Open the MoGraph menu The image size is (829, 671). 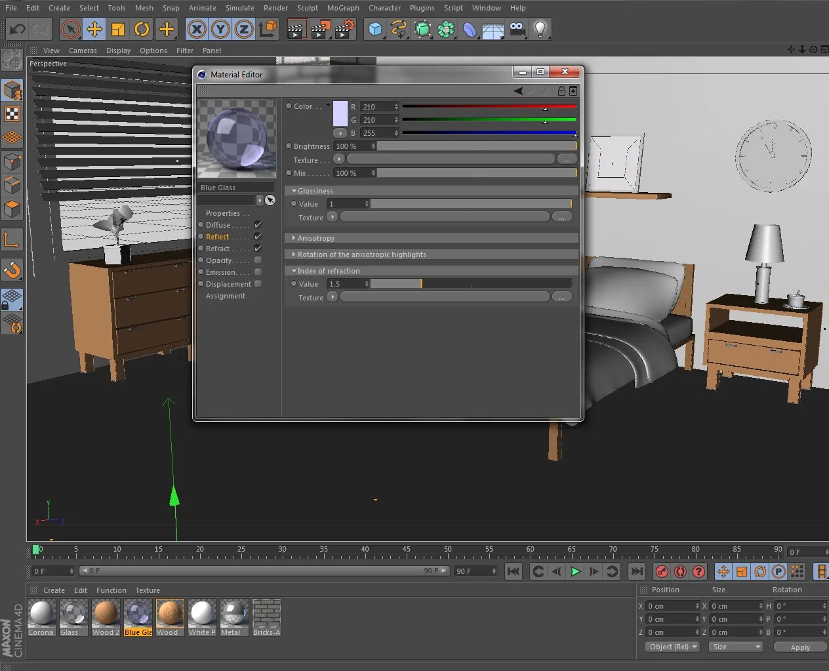[x=343, y=8]
